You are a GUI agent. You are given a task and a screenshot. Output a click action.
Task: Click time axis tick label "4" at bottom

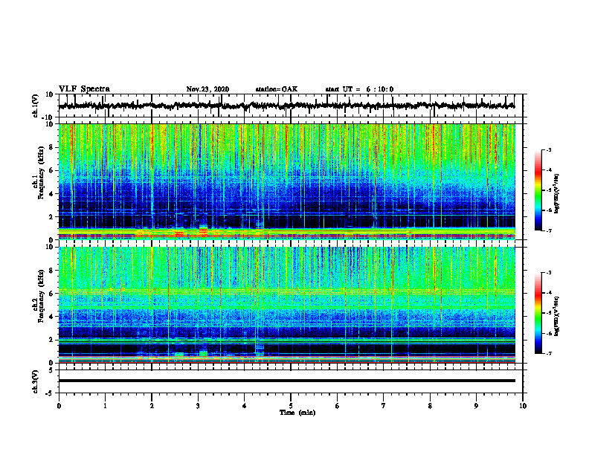(245, 406)
